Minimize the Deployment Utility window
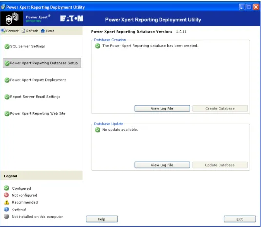The width and height of the screenshot is (261, 227). (241, 7)
